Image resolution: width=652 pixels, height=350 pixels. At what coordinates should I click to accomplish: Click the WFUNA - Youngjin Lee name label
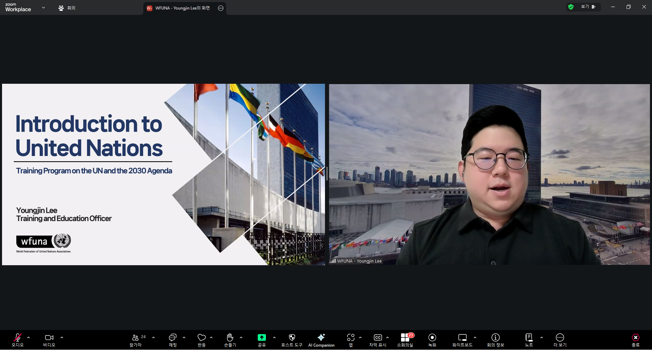coord(359,261)
